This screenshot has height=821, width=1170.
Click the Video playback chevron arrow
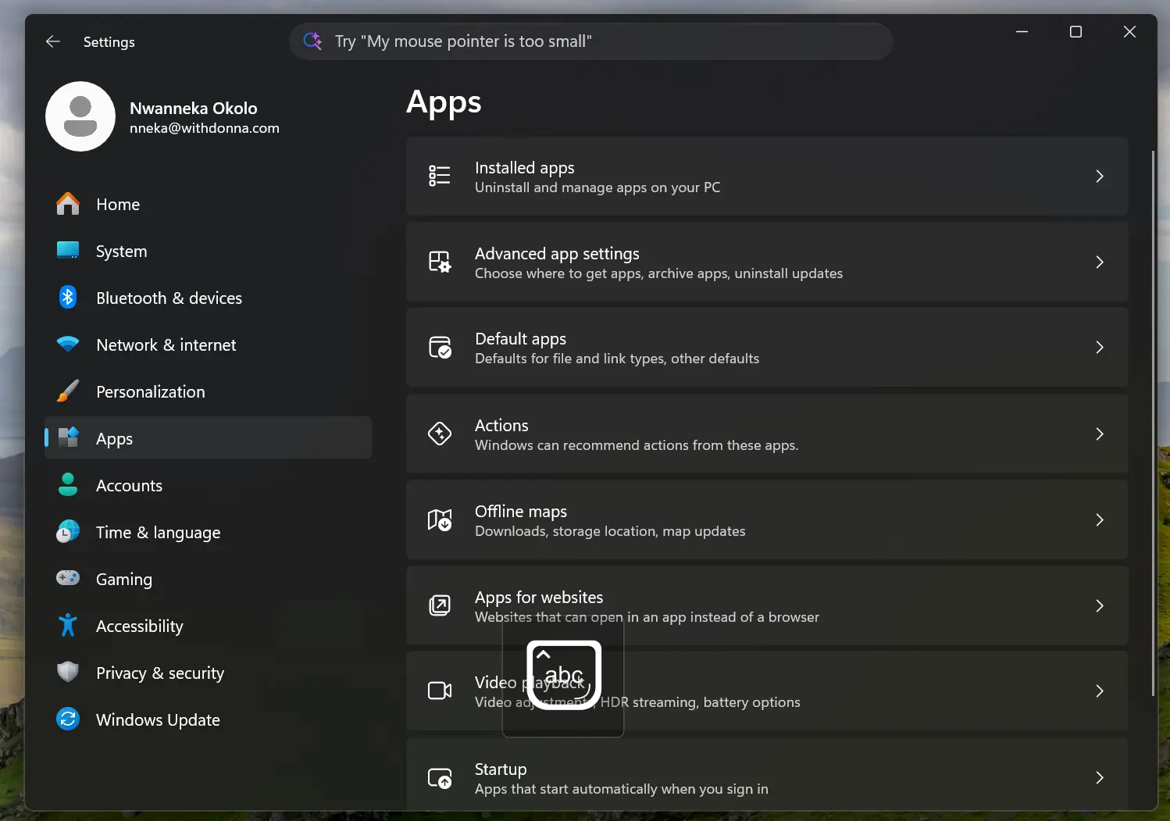pyautogui.click(x=1100, y=691)
